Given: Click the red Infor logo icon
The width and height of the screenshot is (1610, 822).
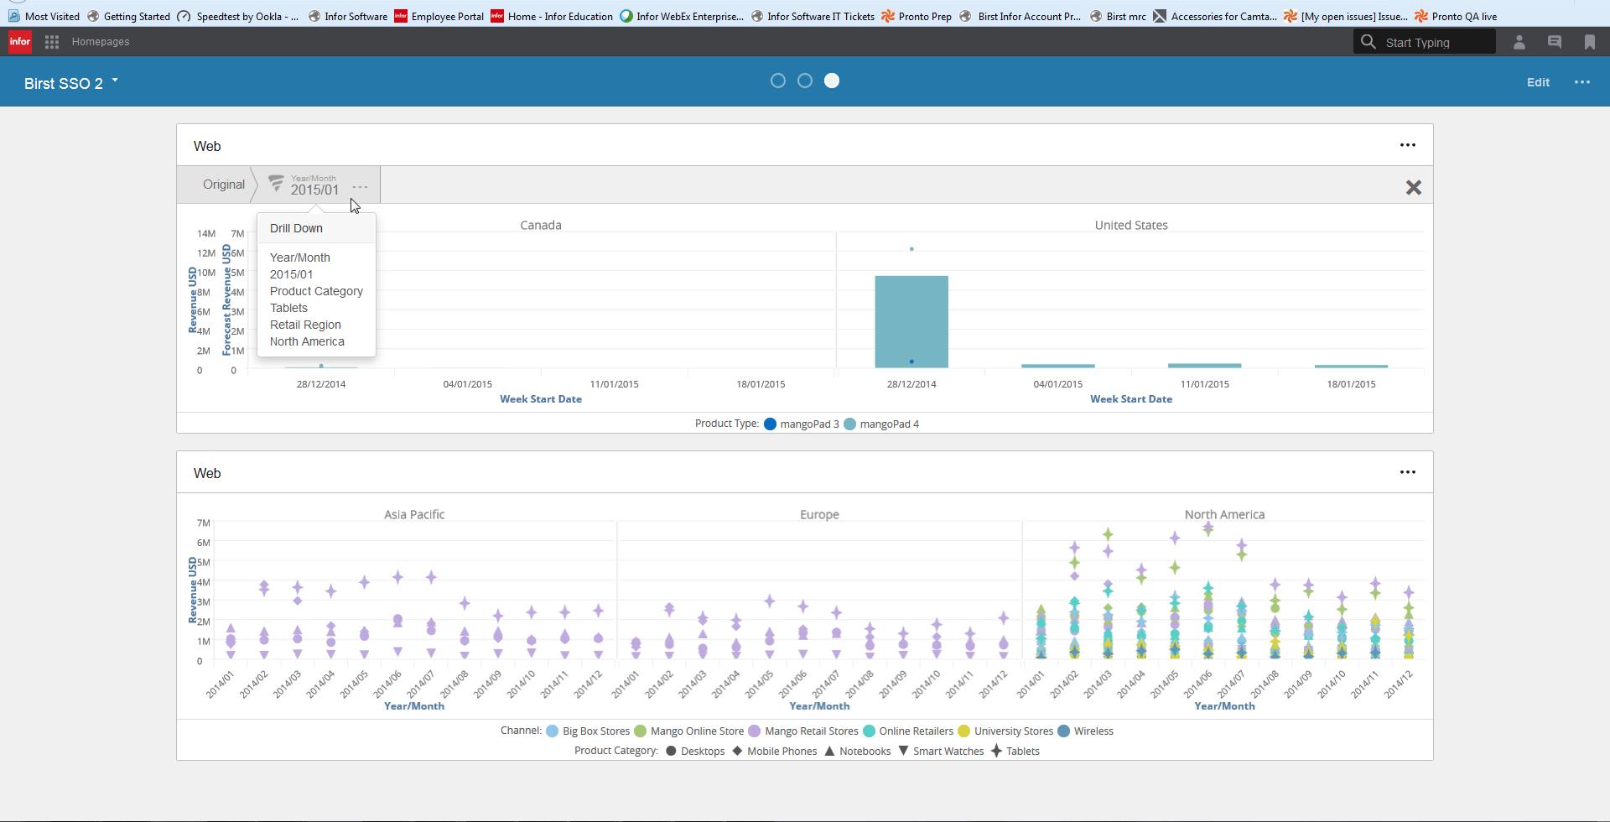Looking at the screenshot, I should point(19,42).
